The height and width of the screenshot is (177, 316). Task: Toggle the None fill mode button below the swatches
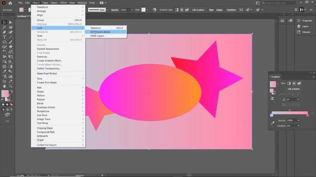point(11,105)
